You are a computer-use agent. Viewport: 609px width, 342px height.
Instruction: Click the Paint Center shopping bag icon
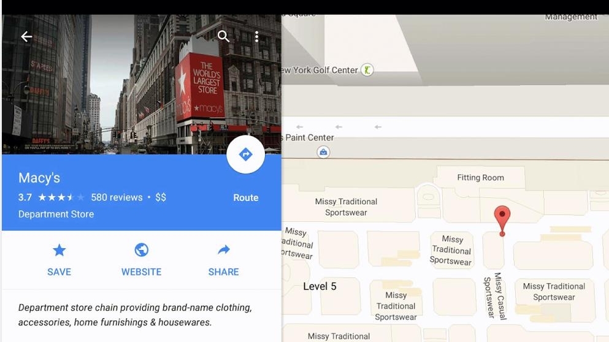point(323,152)
